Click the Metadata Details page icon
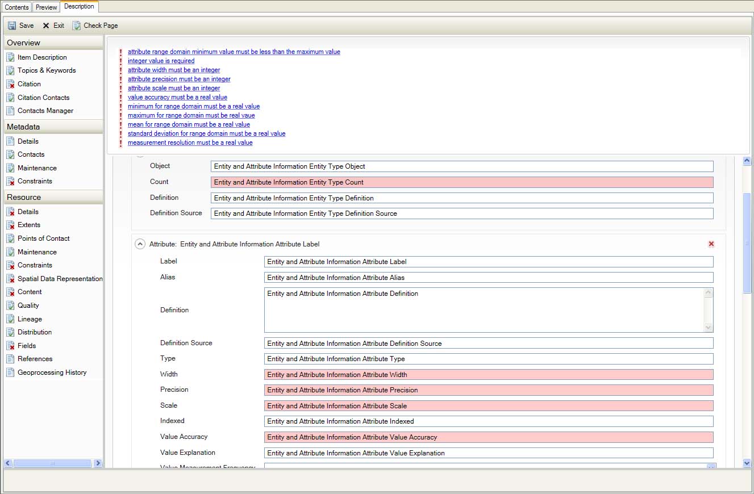 tap(10, 141)
